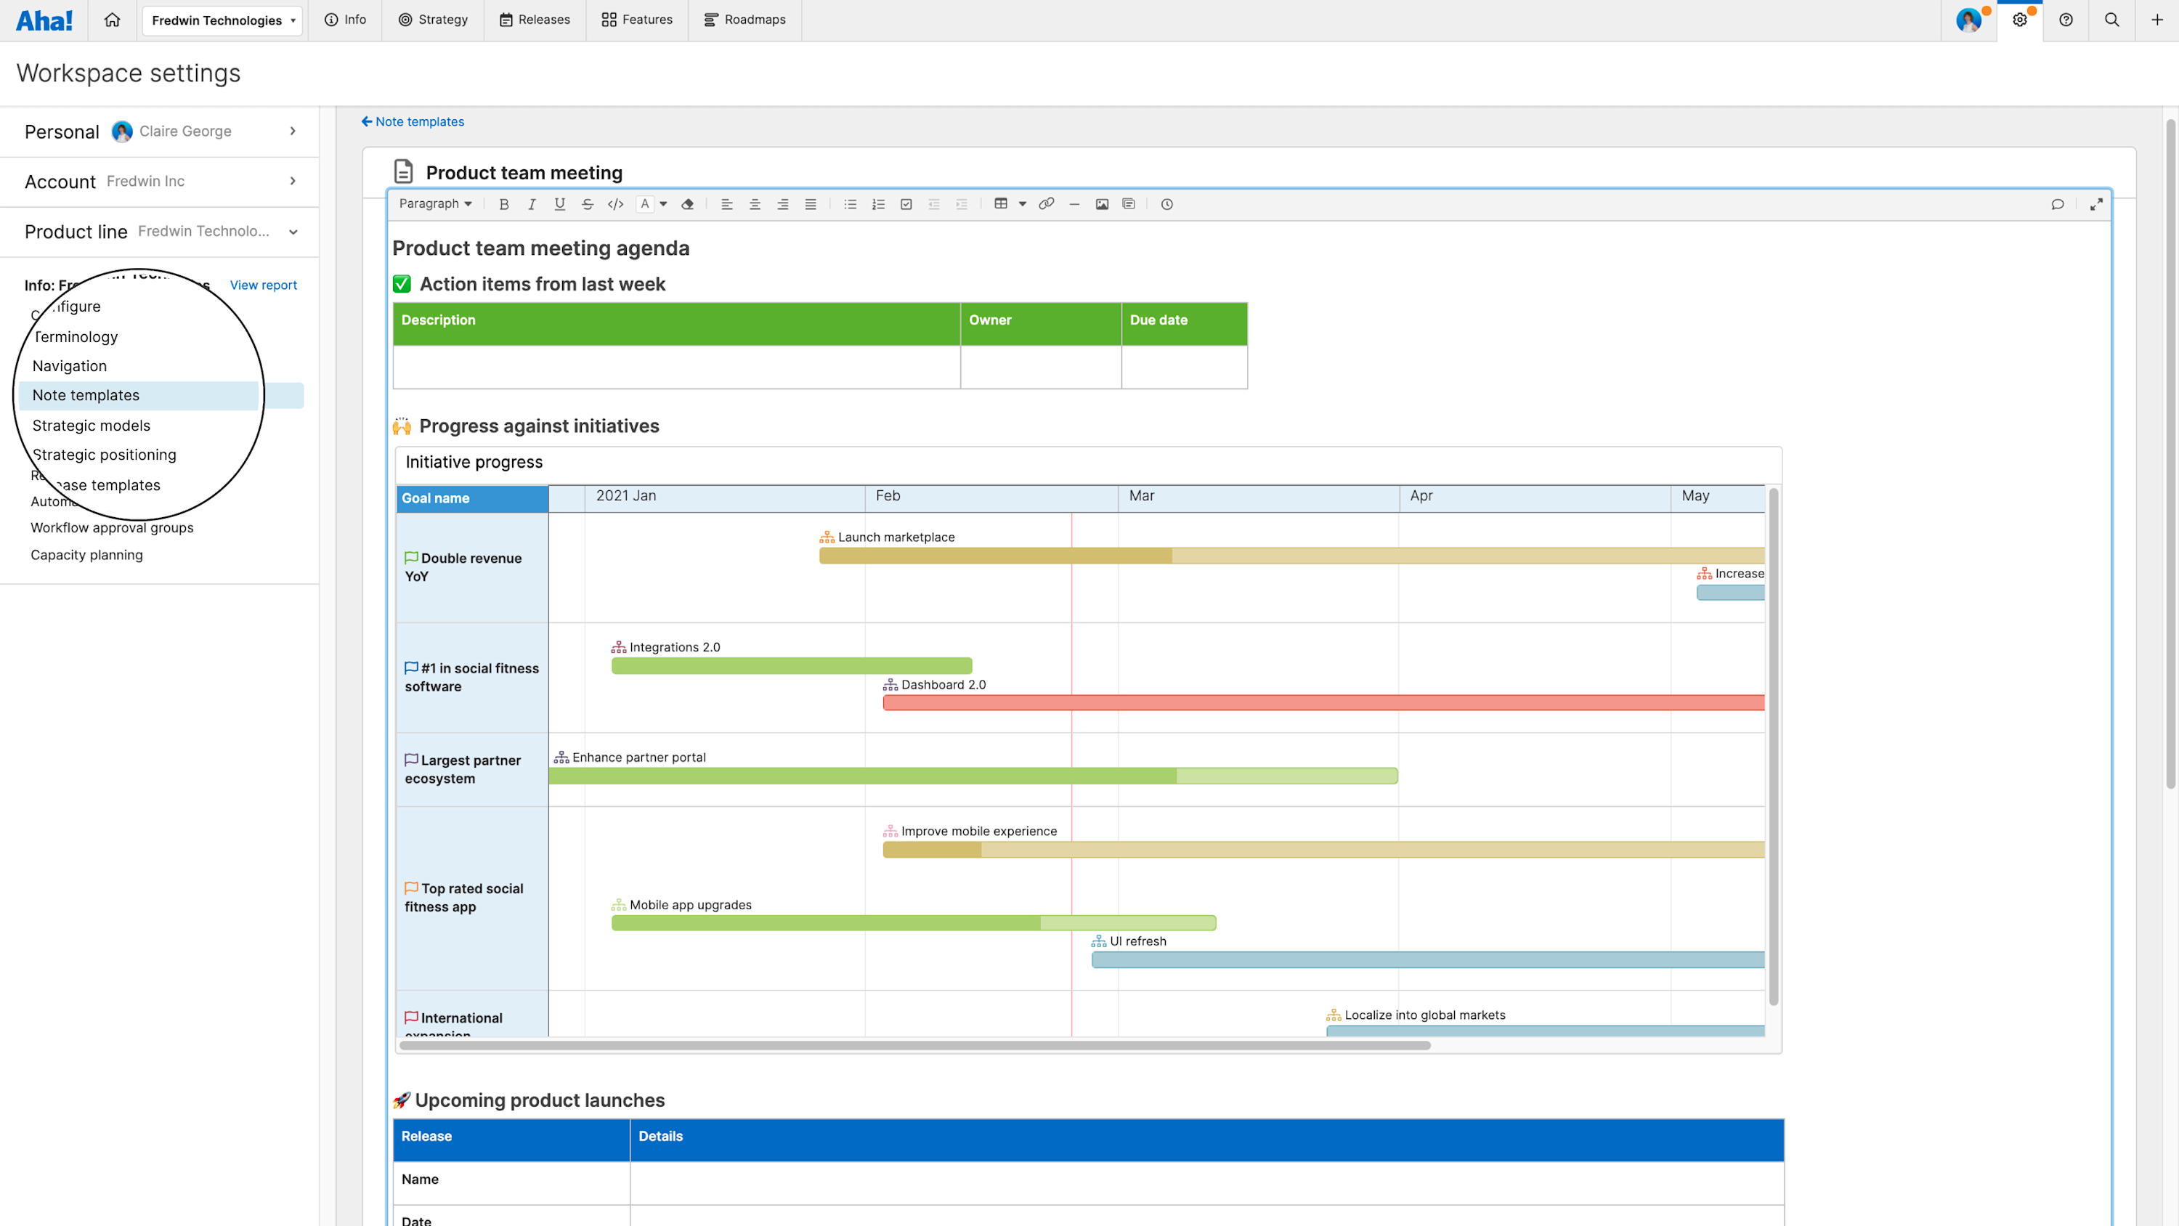
Task: Insert inline code formatting
Action: click(616, 204)
